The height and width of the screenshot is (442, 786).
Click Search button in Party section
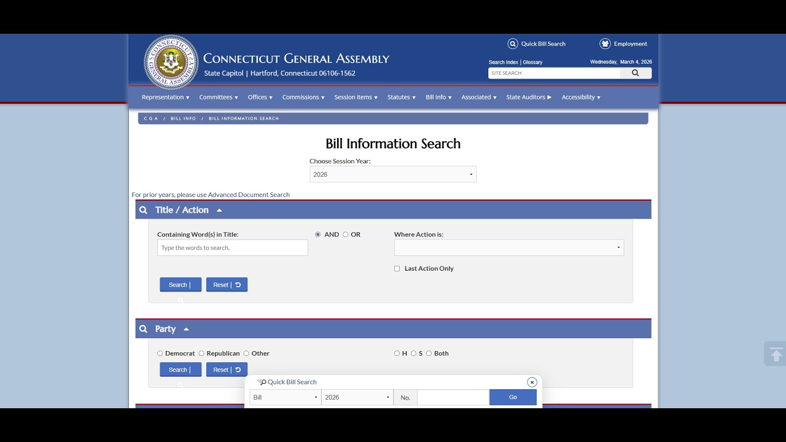pyautogui.click(x=181, y=370)
